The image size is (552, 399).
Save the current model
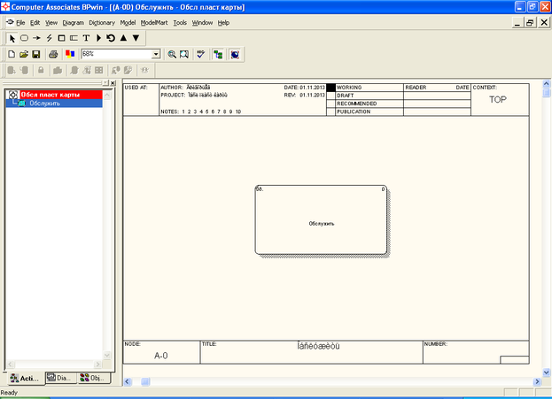coord(36,54)
